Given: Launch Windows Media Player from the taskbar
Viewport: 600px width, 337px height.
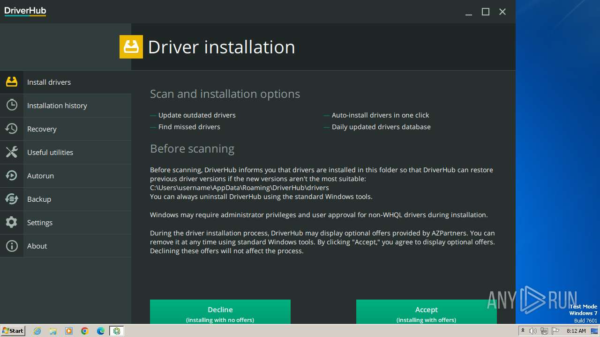Looking at the screenshot, I should (x=69, y=331).
